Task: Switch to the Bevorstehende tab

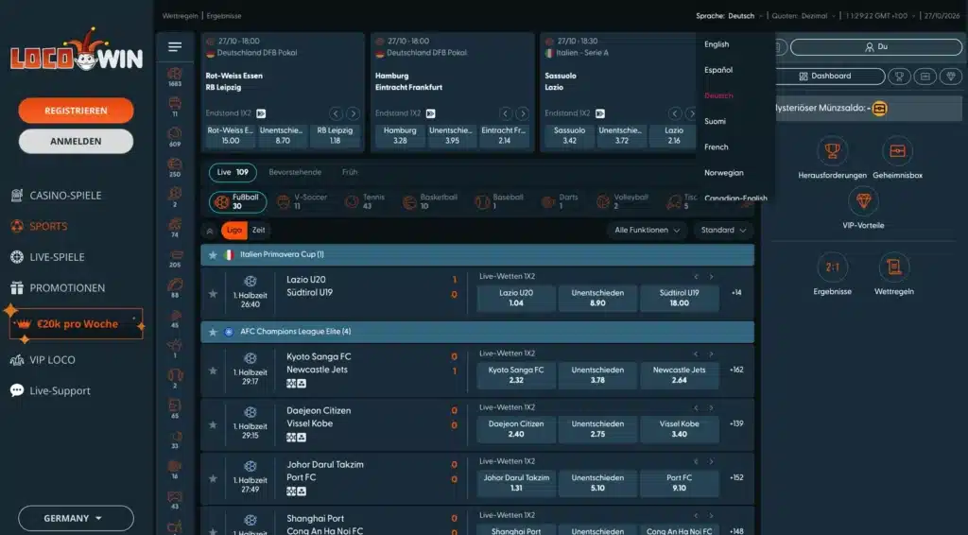Action: (x=295, y=173)
